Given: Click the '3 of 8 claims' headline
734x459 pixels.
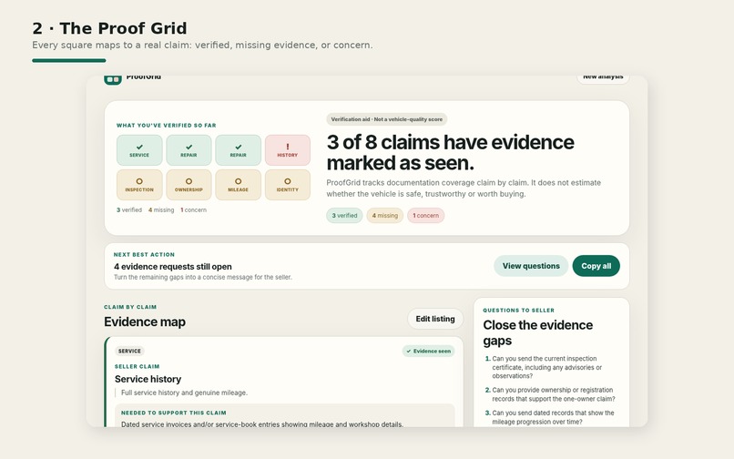Looking at the screenshot, I should click(x=450, y=153).
